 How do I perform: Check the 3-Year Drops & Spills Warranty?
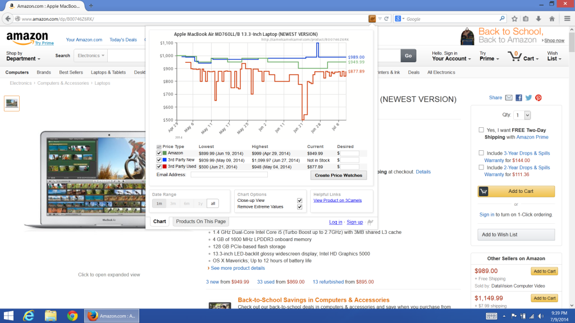point(481,153)
